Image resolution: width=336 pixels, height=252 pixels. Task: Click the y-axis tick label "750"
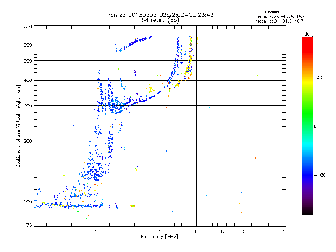pos(28,26)
